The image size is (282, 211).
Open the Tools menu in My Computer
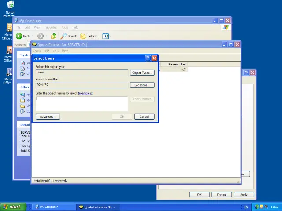coord(65,27)
